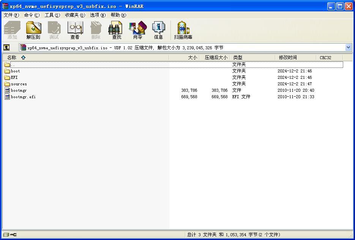Click the key password icon in status bar
The width and height of the screenshot is (355, 240).
point(13,235)
